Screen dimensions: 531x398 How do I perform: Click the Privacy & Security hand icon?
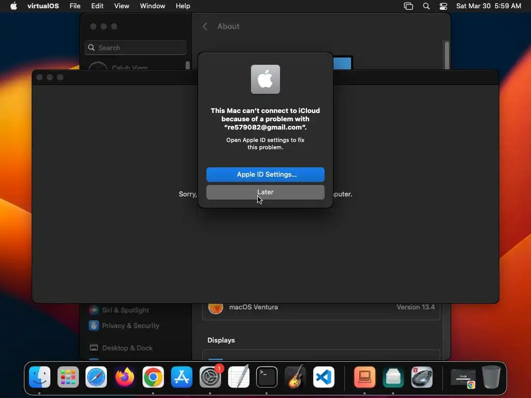click(x=94, y=325)
